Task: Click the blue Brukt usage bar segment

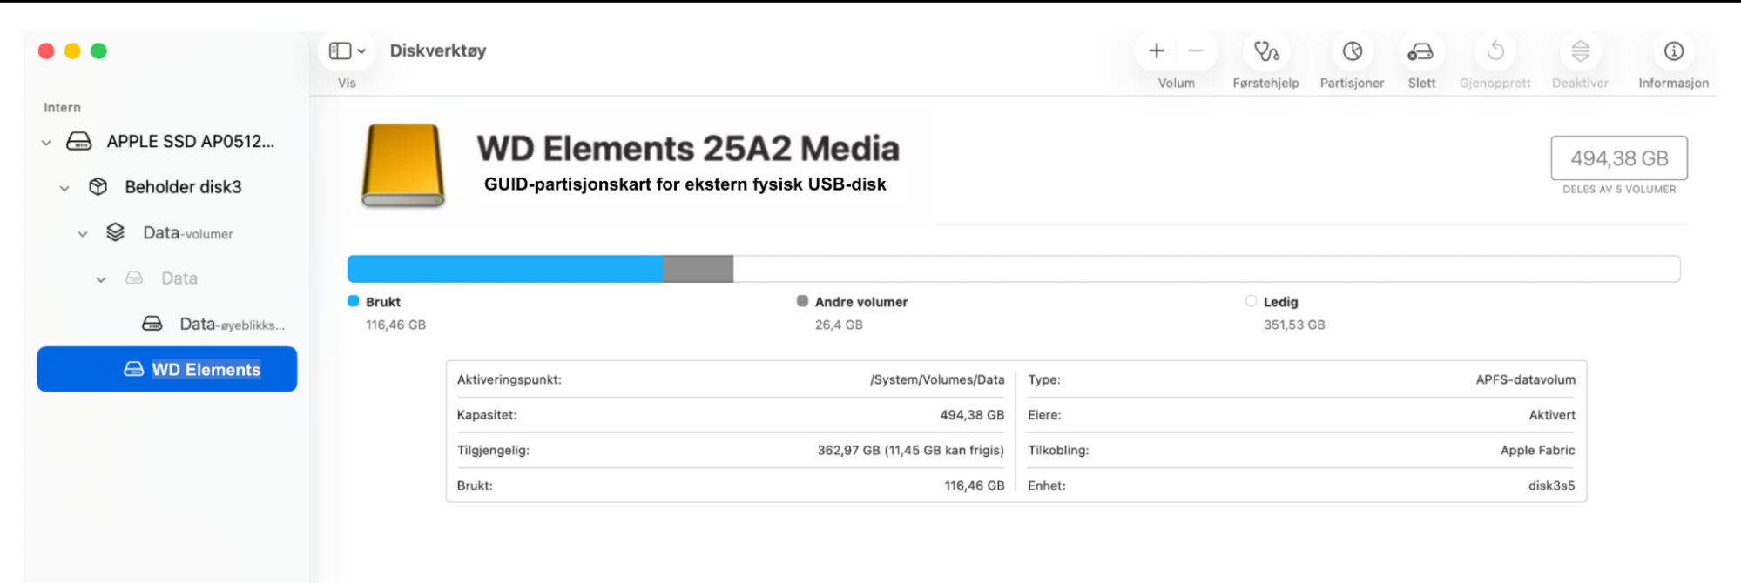Action: (x=505, y=269)
